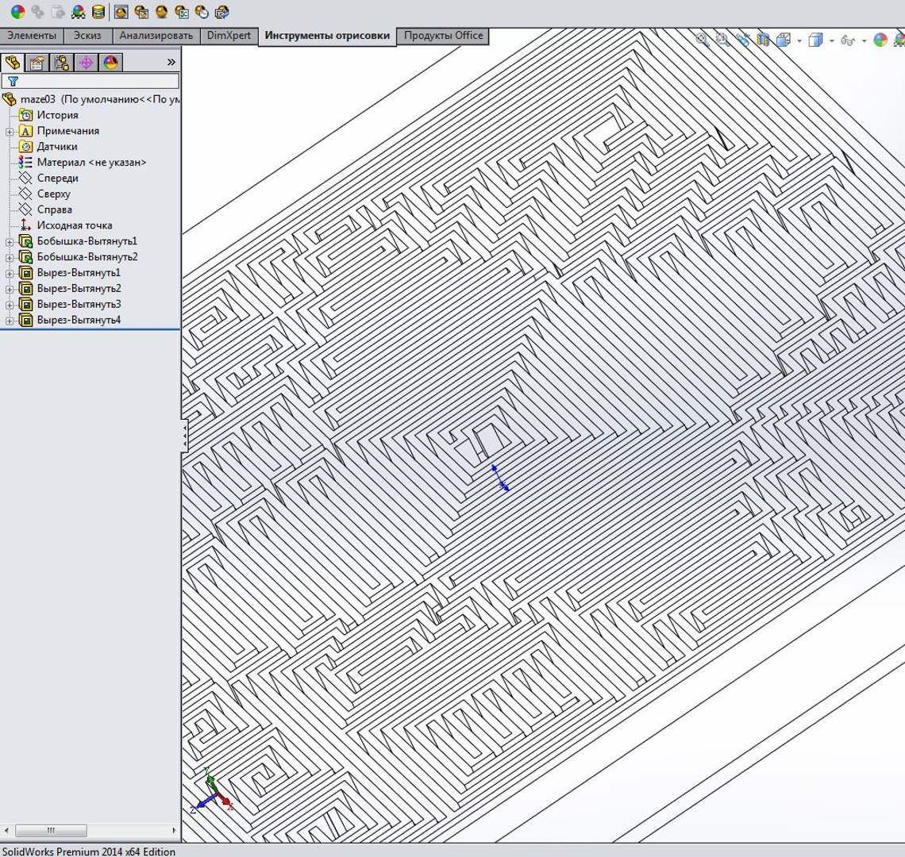Expand the Вырез-Вытянуть4 feature node
The width and height of the screenshot is (905, 857).
click(x=10, y=321)
